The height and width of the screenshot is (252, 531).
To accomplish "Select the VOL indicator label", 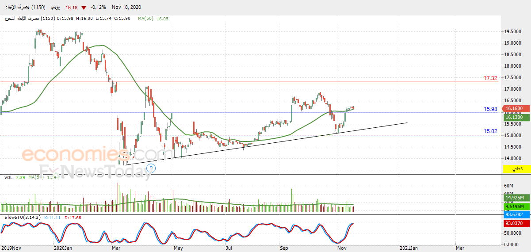I will point(8,177).
